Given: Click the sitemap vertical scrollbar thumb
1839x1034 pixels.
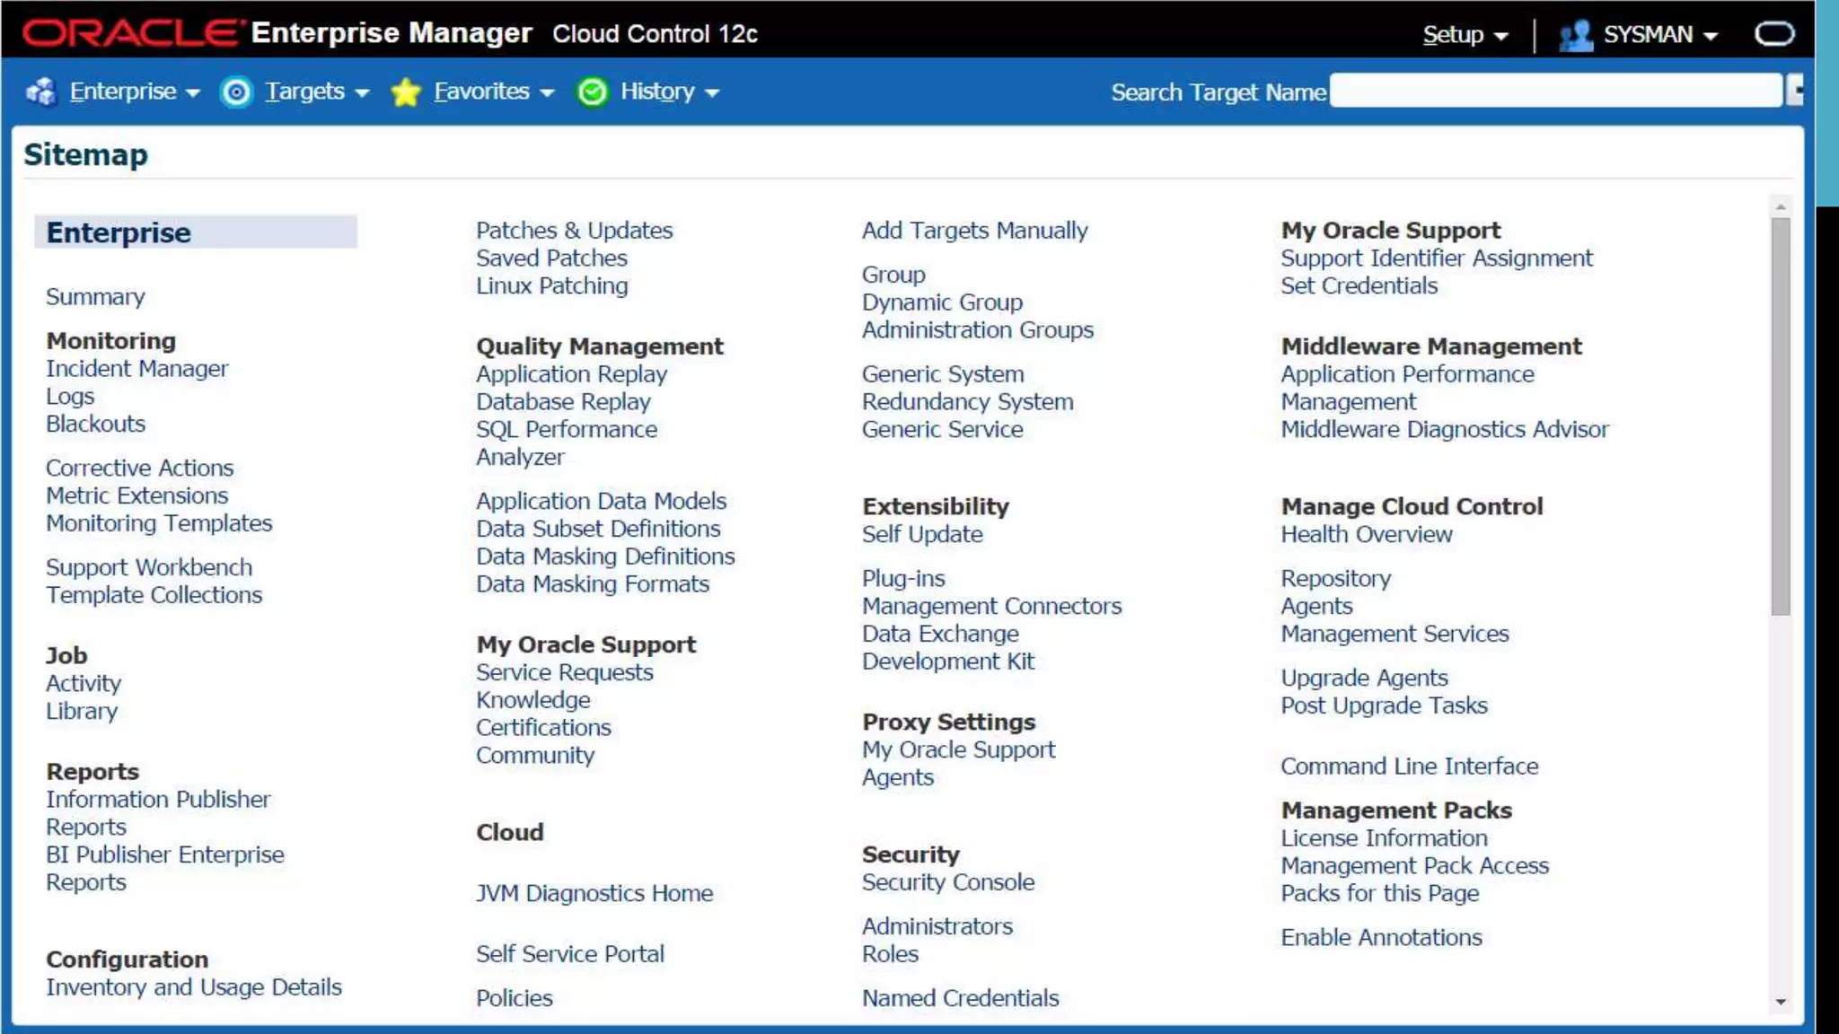Looking at the screenshot, I should 1780,416.
